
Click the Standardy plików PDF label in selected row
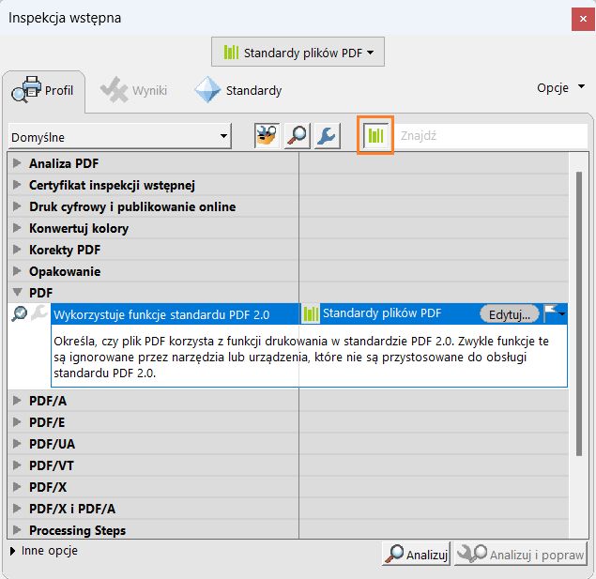tap(382, 313)
